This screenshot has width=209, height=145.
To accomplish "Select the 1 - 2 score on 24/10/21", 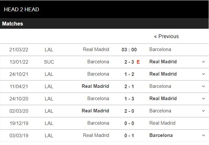I will pyautogui.click(x=129, y=74).
